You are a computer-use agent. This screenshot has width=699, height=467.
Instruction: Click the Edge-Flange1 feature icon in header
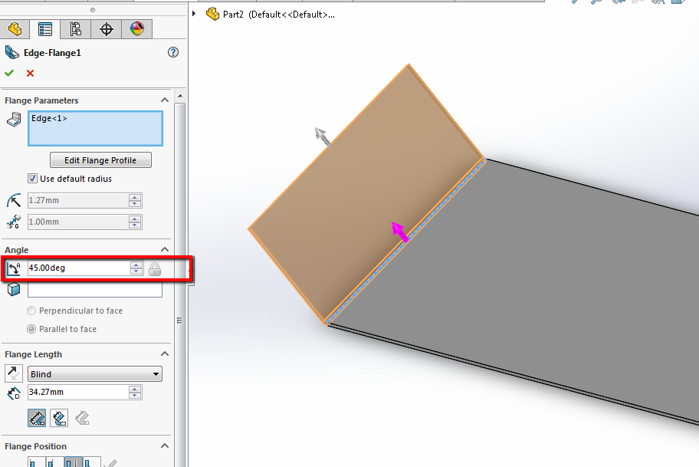(12, 53)
